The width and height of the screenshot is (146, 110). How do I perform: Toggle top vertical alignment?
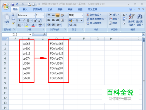tap(49, 15)
